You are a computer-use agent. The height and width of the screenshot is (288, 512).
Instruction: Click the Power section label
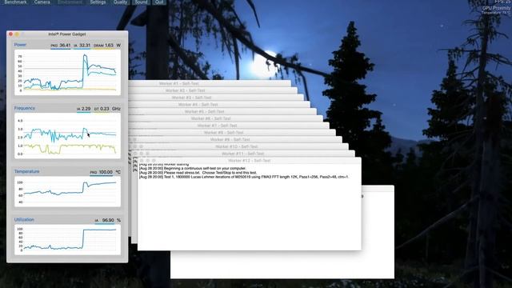click(x=20, y=45)
